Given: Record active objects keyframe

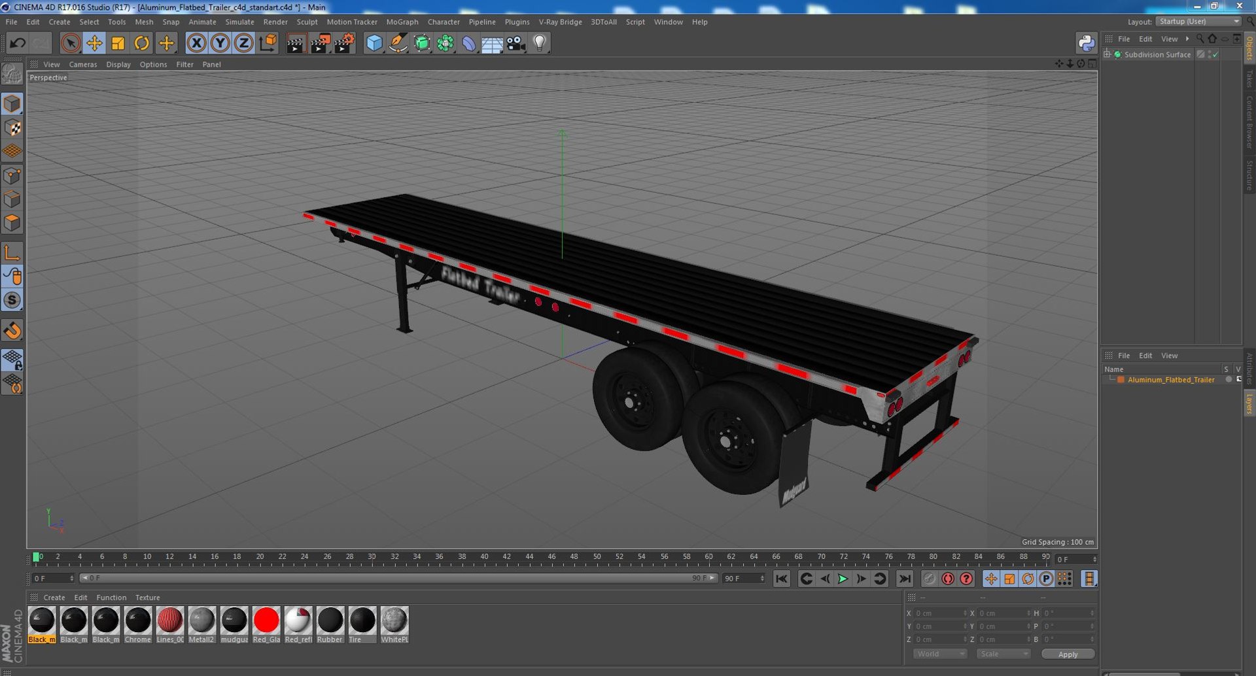Looking at the screenshot, I should 929,579.
